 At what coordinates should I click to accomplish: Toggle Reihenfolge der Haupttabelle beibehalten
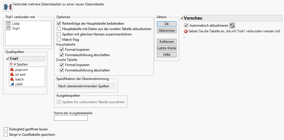click(x=59, y=24)
